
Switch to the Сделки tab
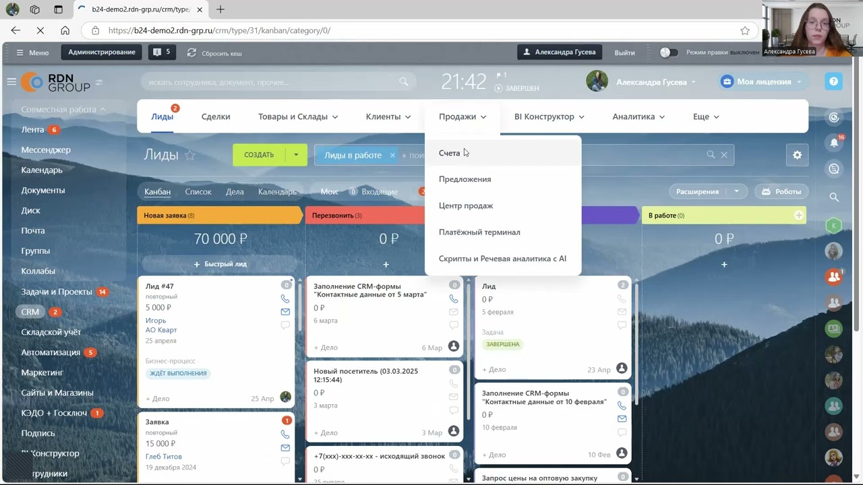[x=216, y=117]
